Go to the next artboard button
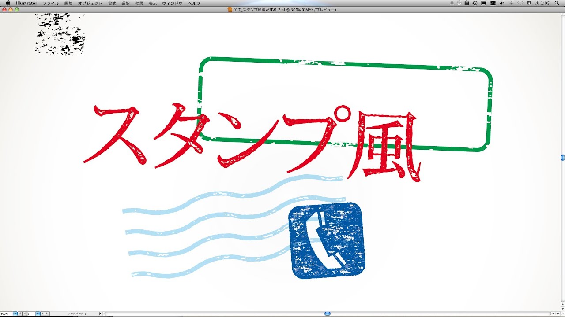This screenshot has height=317, width=565. coord(43,313)
